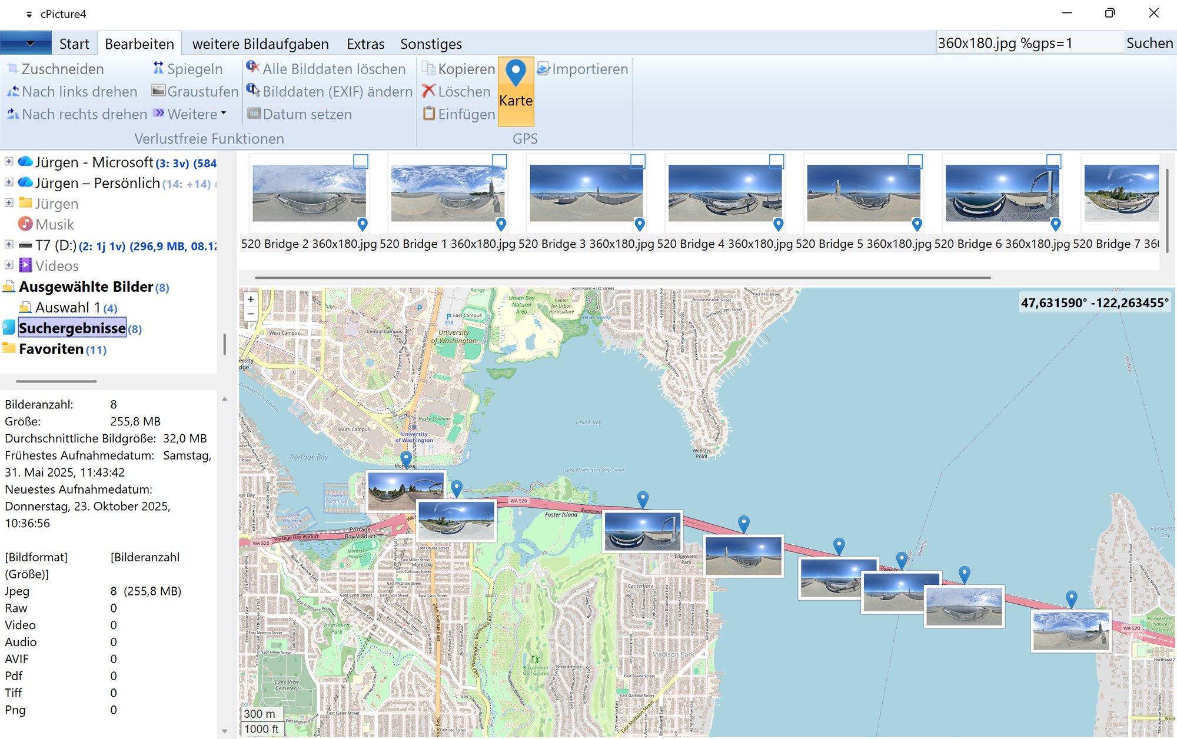The height and width of the screenshot is (739, 1177).
Task: Check the 520 Bridge 3 selection box
Action: coord(638,161)
